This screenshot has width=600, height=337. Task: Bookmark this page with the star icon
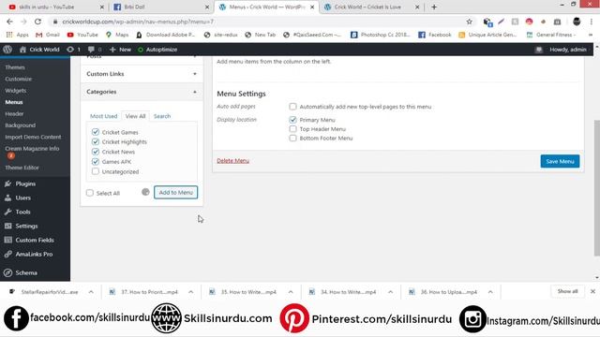(469, 22)
